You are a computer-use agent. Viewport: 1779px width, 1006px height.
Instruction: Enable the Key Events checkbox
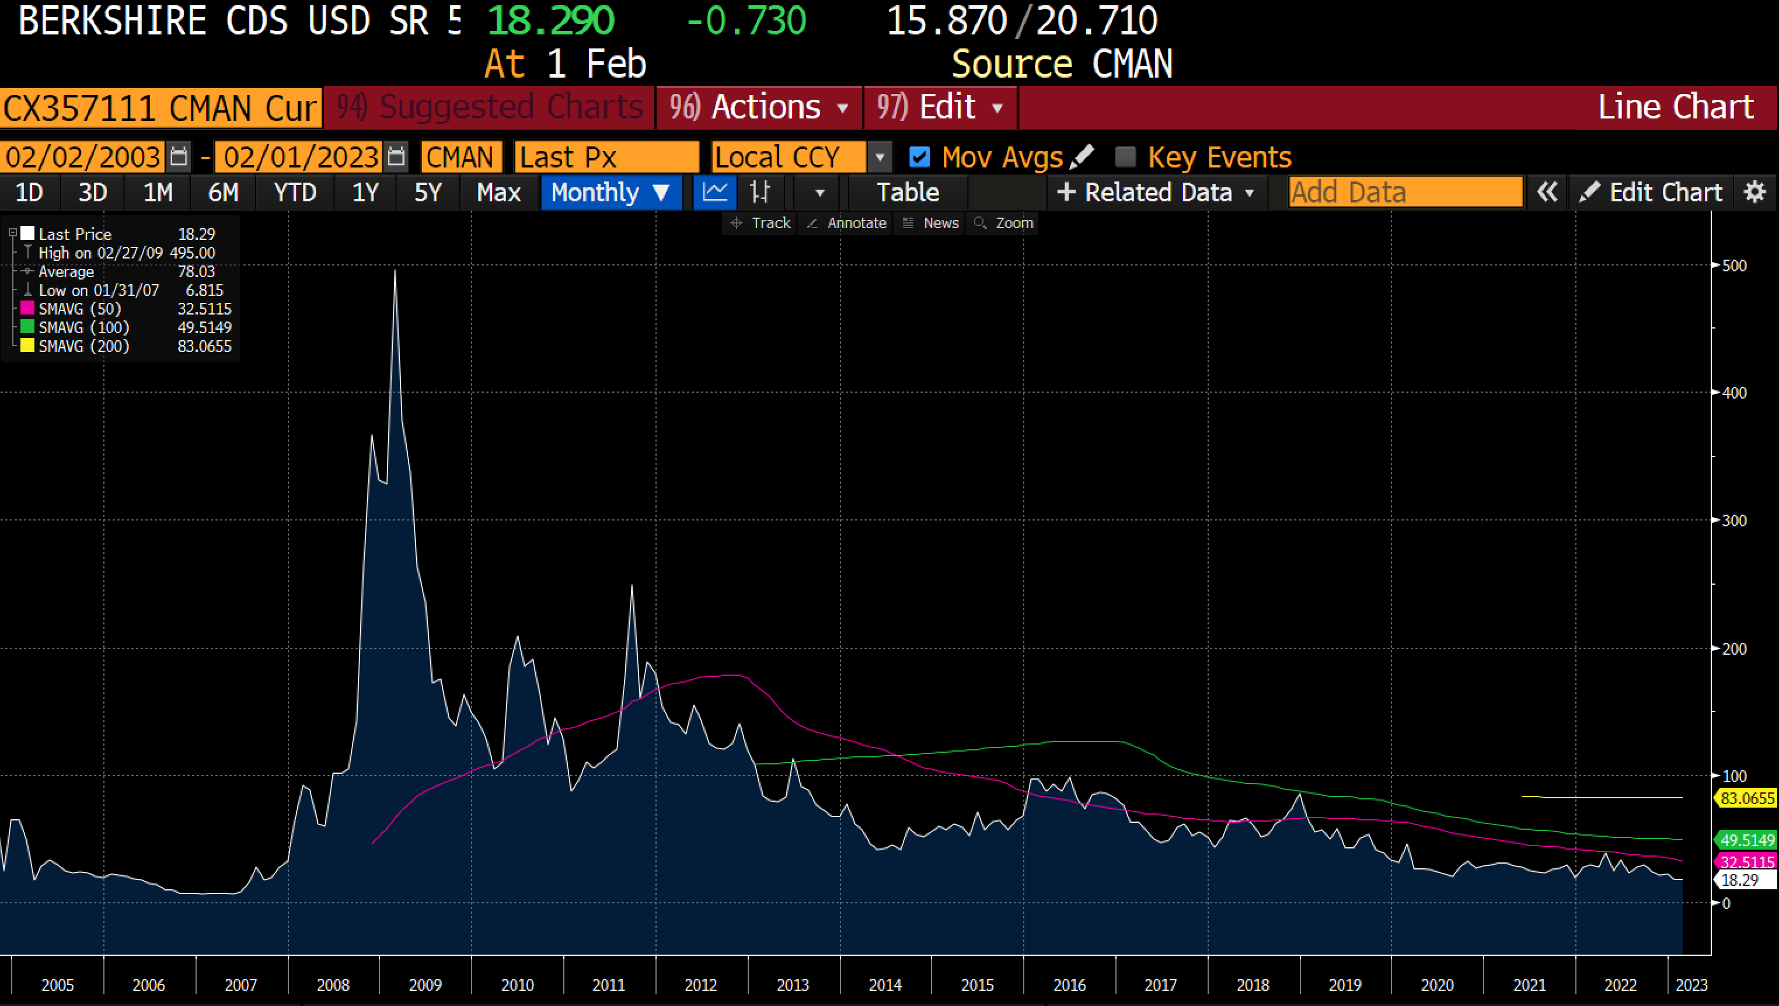(1125, 157)
